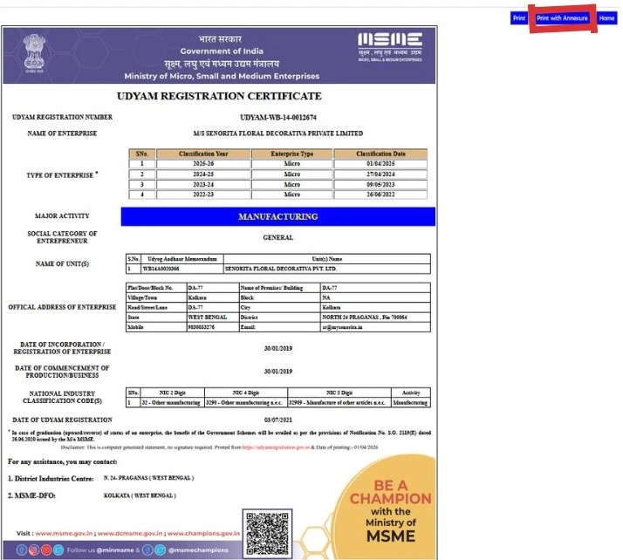Image resolution: width=623 pixels, height=560 pixels.
Task: Click the Enterprise Type column header
Action: click(x=292, y=154)
